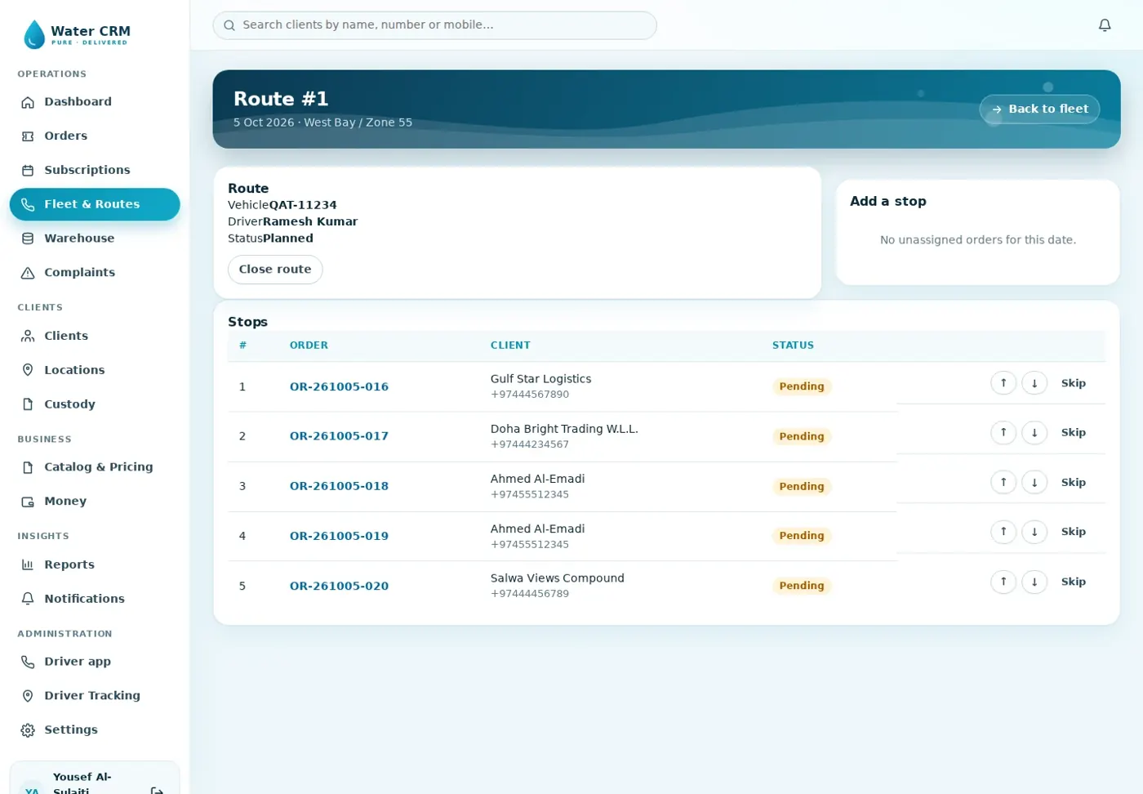Click the up arrow for order OR-261005-019

point(1003,532)
